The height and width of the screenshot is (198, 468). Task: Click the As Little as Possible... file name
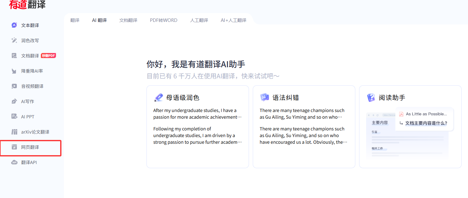426,114
